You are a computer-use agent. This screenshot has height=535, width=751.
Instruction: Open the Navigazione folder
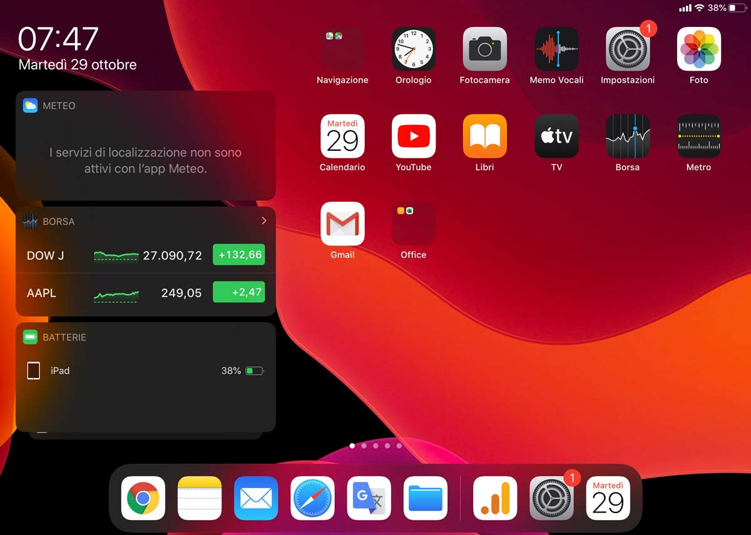pos(342,49)
